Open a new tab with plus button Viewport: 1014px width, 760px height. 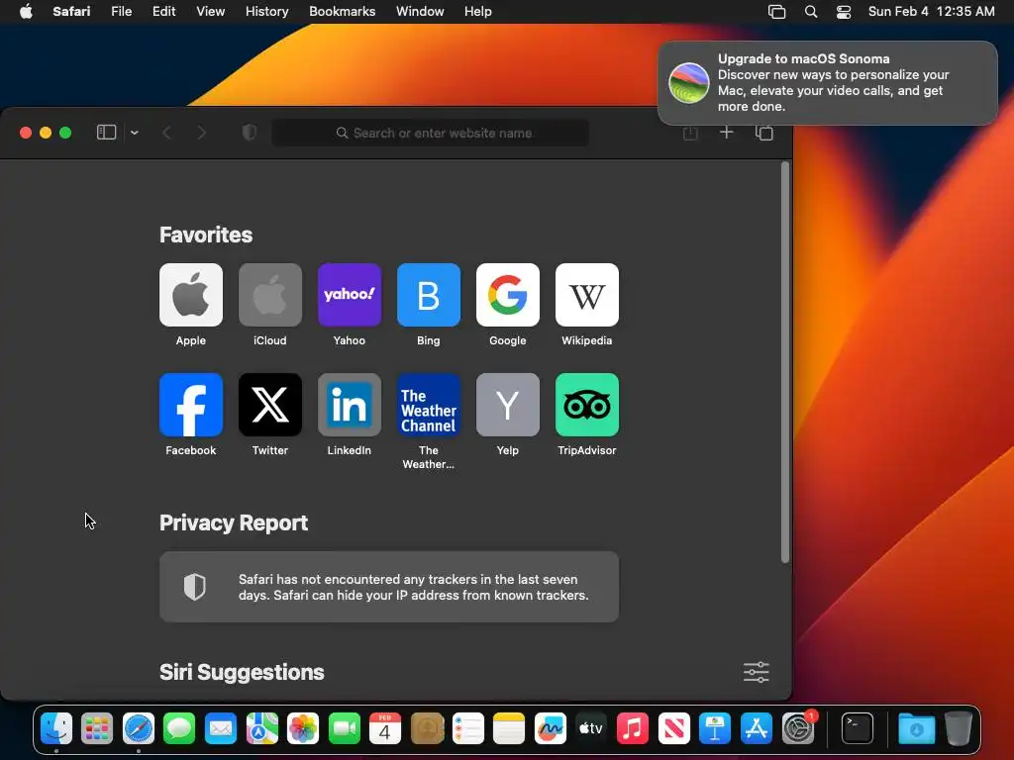(x=726, y=133)
